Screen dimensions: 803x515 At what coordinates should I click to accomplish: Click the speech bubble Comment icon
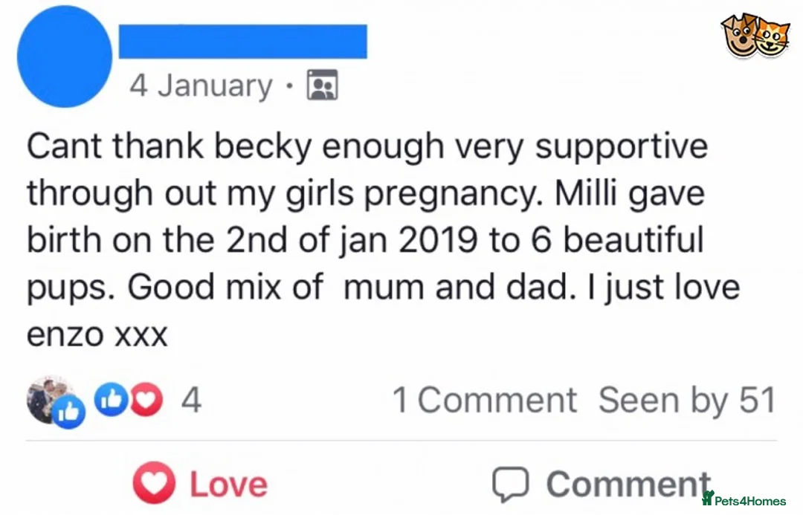coord(512,485)
